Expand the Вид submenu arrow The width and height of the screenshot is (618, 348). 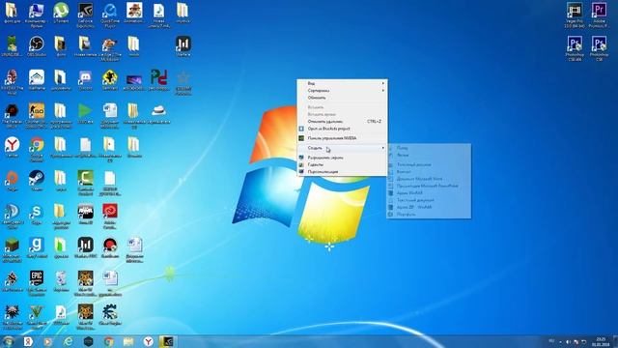(x=382, y=83)
